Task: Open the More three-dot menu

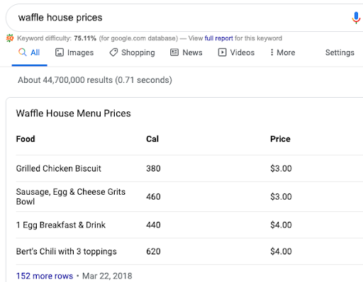Action: click(283, 52)
